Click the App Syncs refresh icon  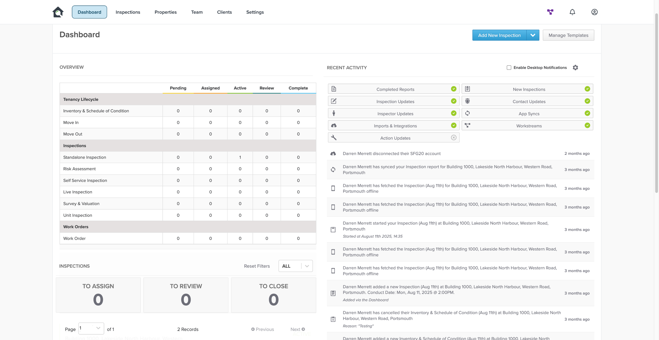tap(467, 113)
